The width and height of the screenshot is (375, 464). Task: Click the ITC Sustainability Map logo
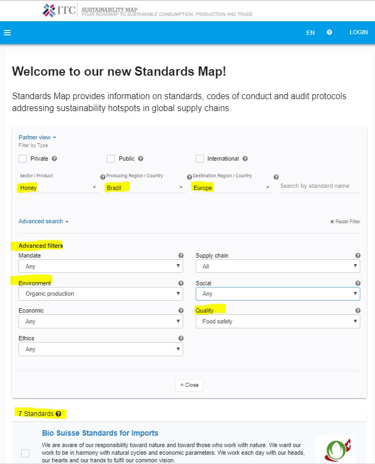[x=60, y=10]
